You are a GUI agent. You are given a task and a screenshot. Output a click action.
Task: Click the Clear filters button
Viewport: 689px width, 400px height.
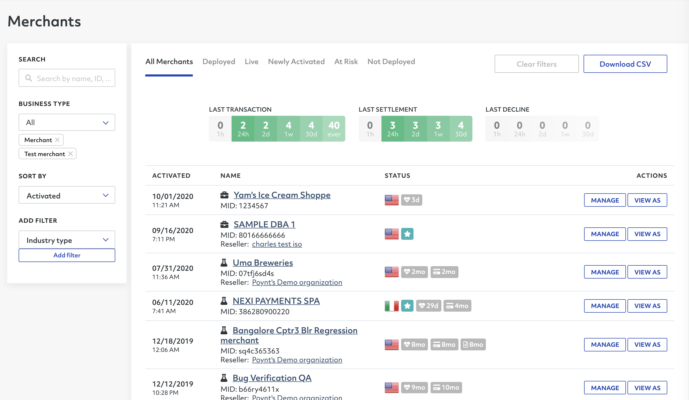[537, 64]
